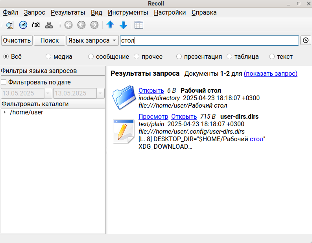Click sort by date descending down arrow
This screenshot has width=312, height=243.
[123, 25]
